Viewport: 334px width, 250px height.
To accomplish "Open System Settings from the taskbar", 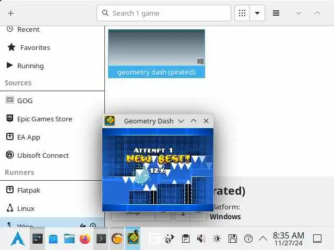I will pos(37,239).
